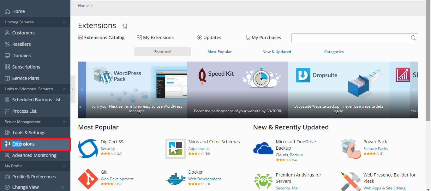Open Scheduled Backups List
The width and height of the screenshot is (431, 191).
point(35,100)
